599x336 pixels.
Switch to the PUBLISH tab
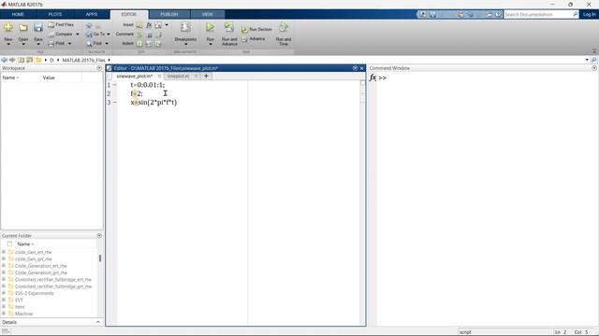168,15
